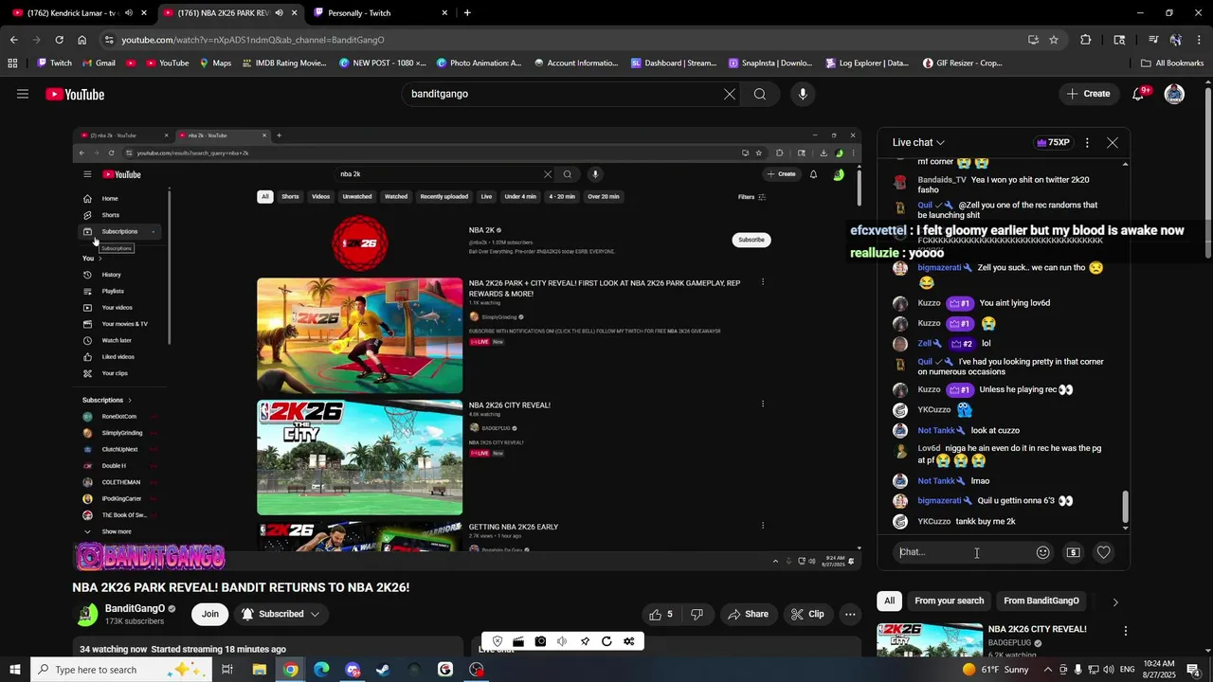Open live chat options menu
The height and width of the screenshot is (682, 1213).
(x=1087, y=142)
